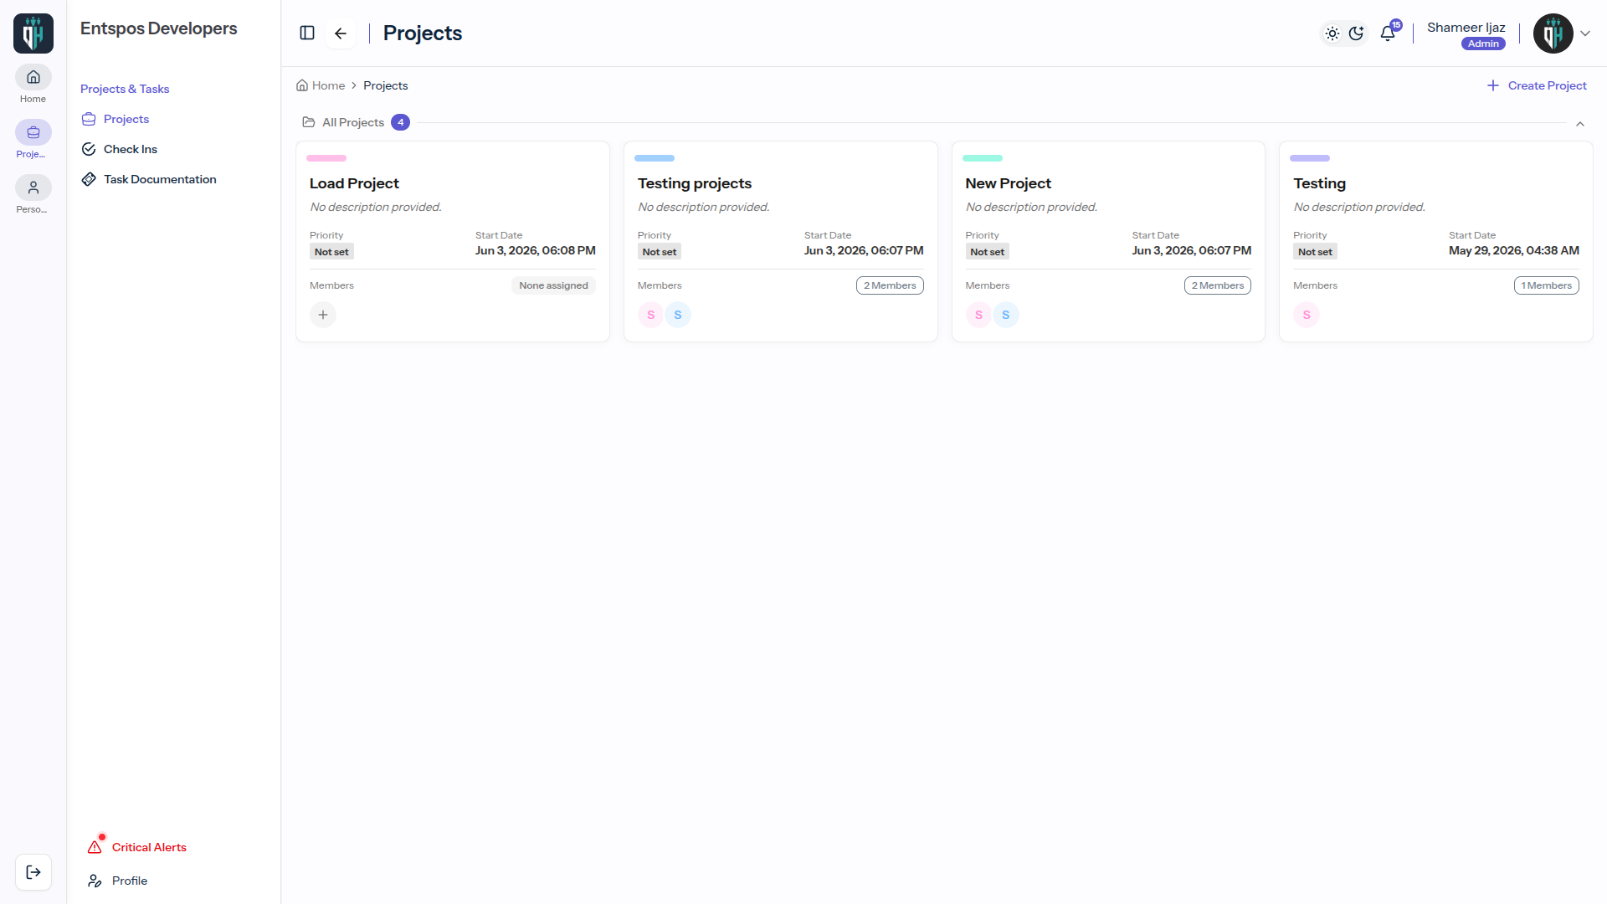Click the blue color bar on Testing projects
1607x904 pixels.
click(x=655, y=158)
